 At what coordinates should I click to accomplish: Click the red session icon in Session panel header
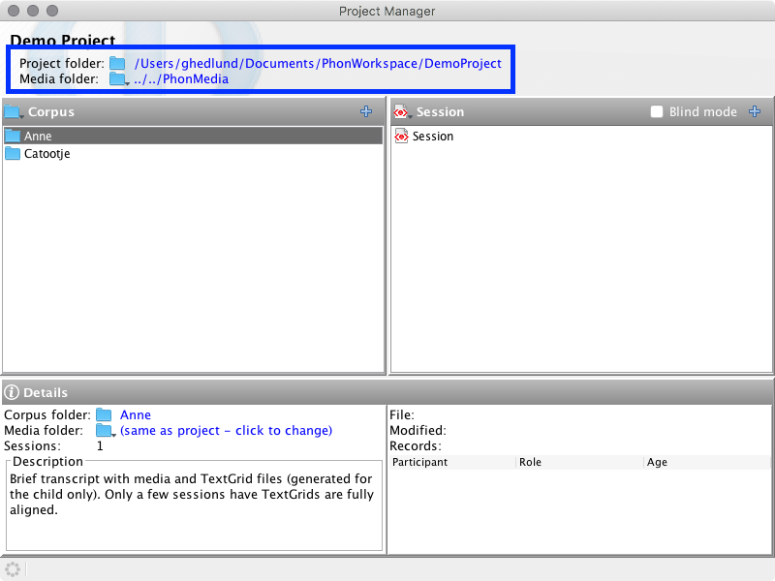[x=402, y=111]
